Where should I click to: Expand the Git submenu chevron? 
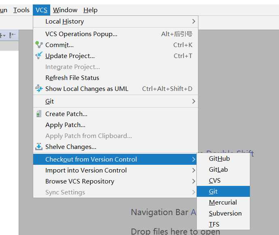click(x=194, y=101)
